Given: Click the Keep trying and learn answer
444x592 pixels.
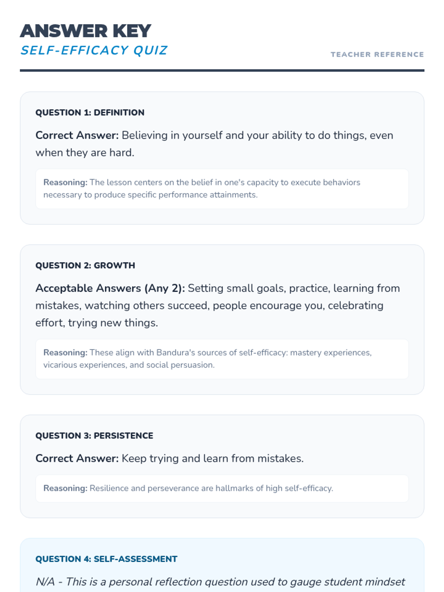Looking at the screenshot, I should (212, 458).
